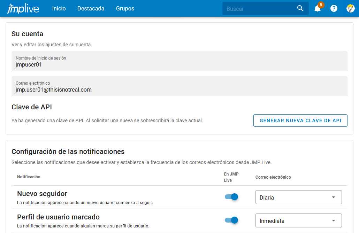The image size is (359, 233).
Task: Click the Correo electrónico account field
Action: [x=179, y=86]
